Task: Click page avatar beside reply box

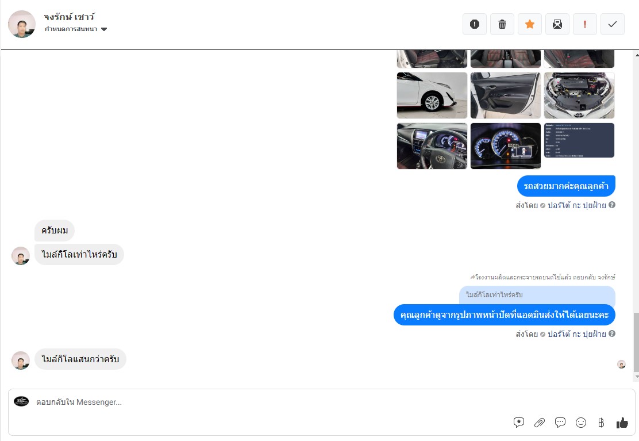Action: (21, 401)
